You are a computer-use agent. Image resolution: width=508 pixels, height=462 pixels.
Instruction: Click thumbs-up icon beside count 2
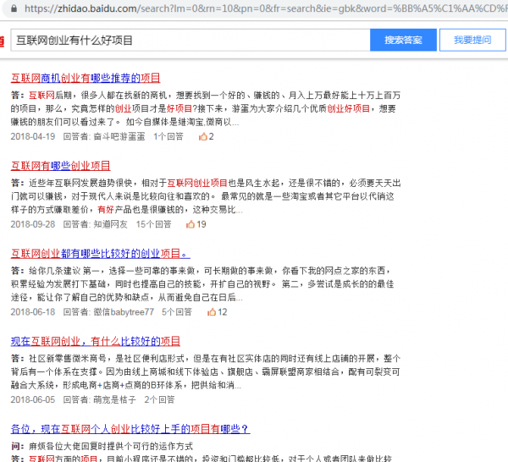coord(203,136)
